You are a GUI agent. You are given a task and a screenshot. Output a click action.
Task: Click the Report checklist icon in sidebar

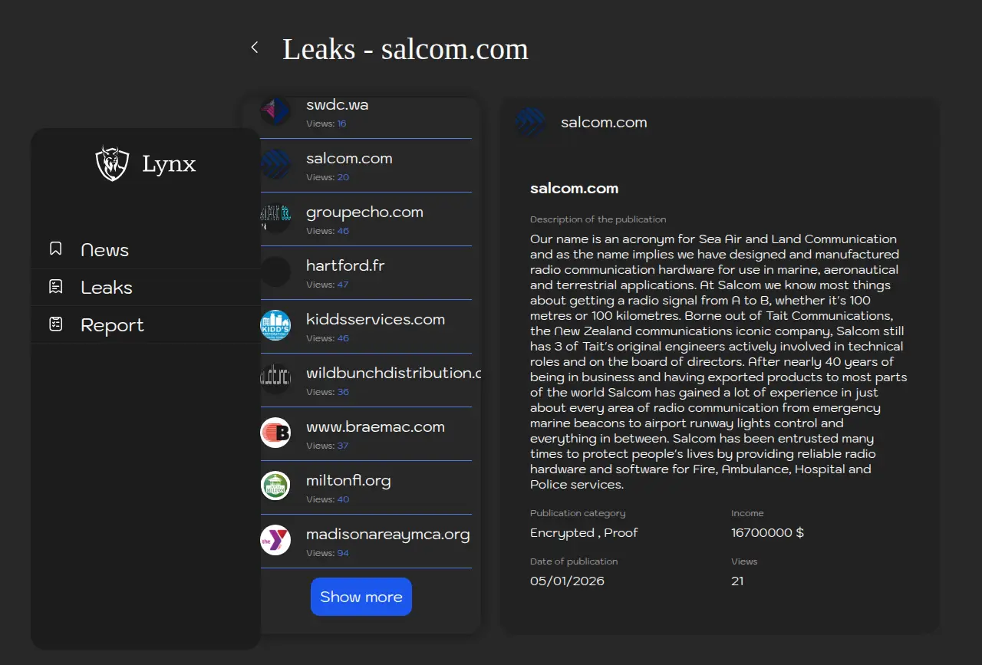click(x=56, y=324)
